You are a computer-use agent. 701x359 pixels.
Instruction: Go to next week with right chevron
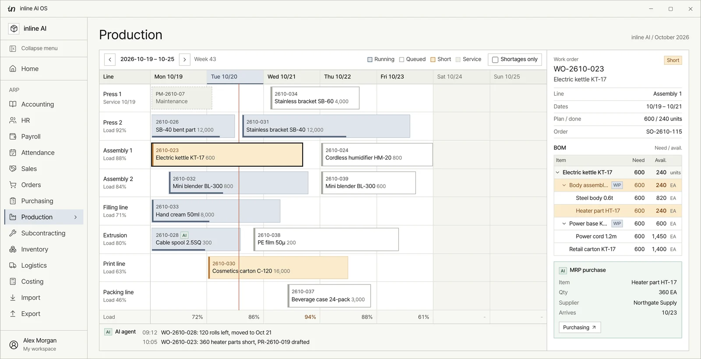[x=184, y=59]
